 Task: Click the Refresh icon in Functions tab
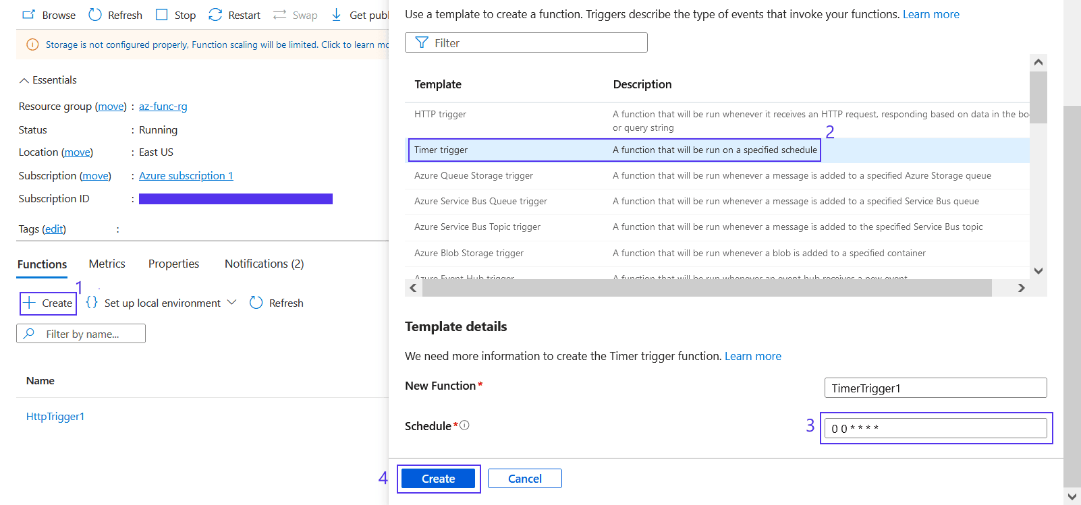[256, 303]
